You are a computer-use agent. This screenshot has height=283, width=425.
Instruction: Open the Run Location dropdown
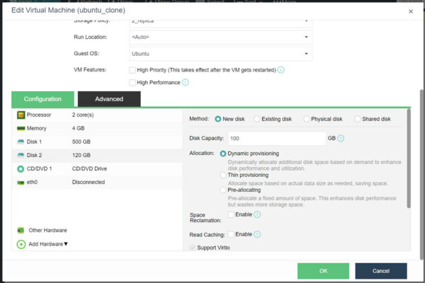pyautogui.click(x=220, y=37)
